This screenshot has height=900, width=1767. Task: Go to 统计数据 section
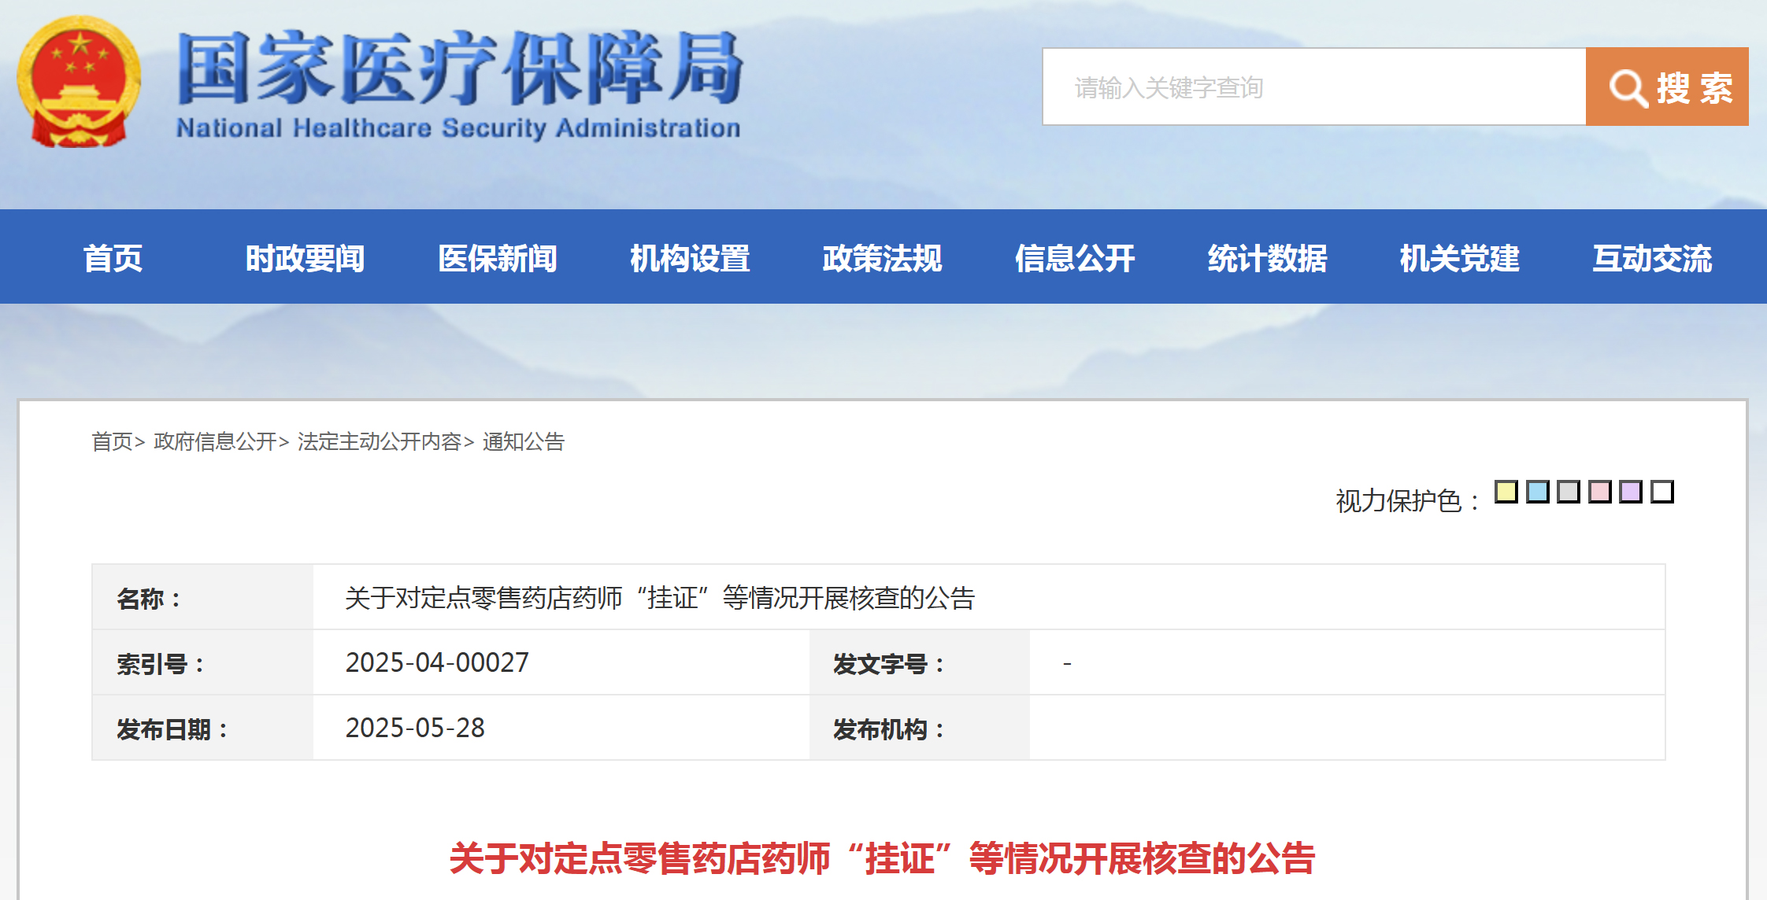tap(1268, 258)
